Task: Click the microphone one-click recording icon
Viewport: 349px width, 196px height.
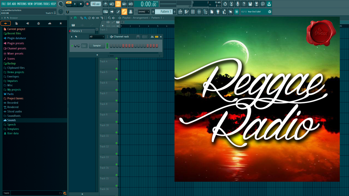Action: (238, 4)
